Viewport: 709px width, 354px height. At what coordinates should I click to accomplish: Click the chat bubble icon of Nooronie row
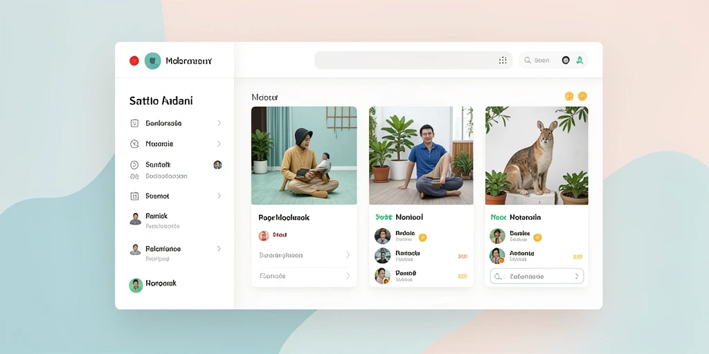tap(134, 144)
